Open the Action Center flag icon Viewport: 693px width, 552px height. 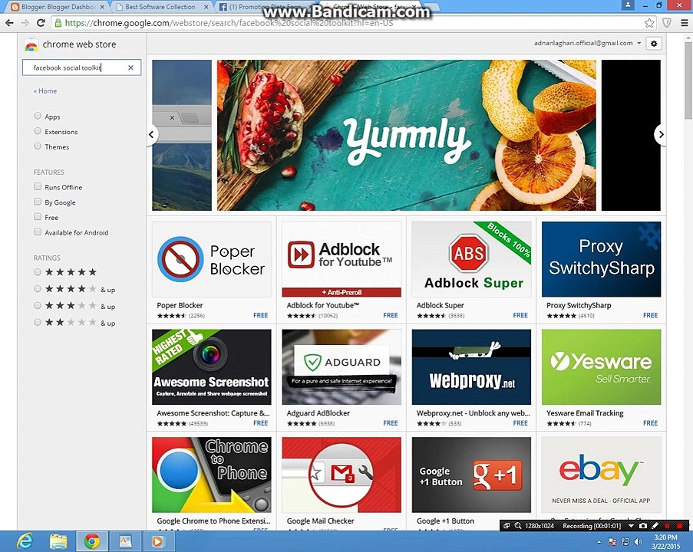coord(612,541)
